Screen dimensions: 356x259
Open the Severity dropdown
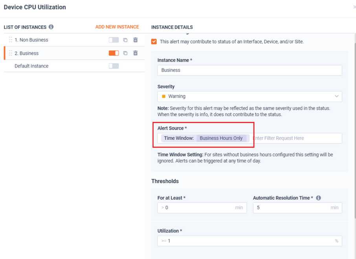click(x=250, y=97)
